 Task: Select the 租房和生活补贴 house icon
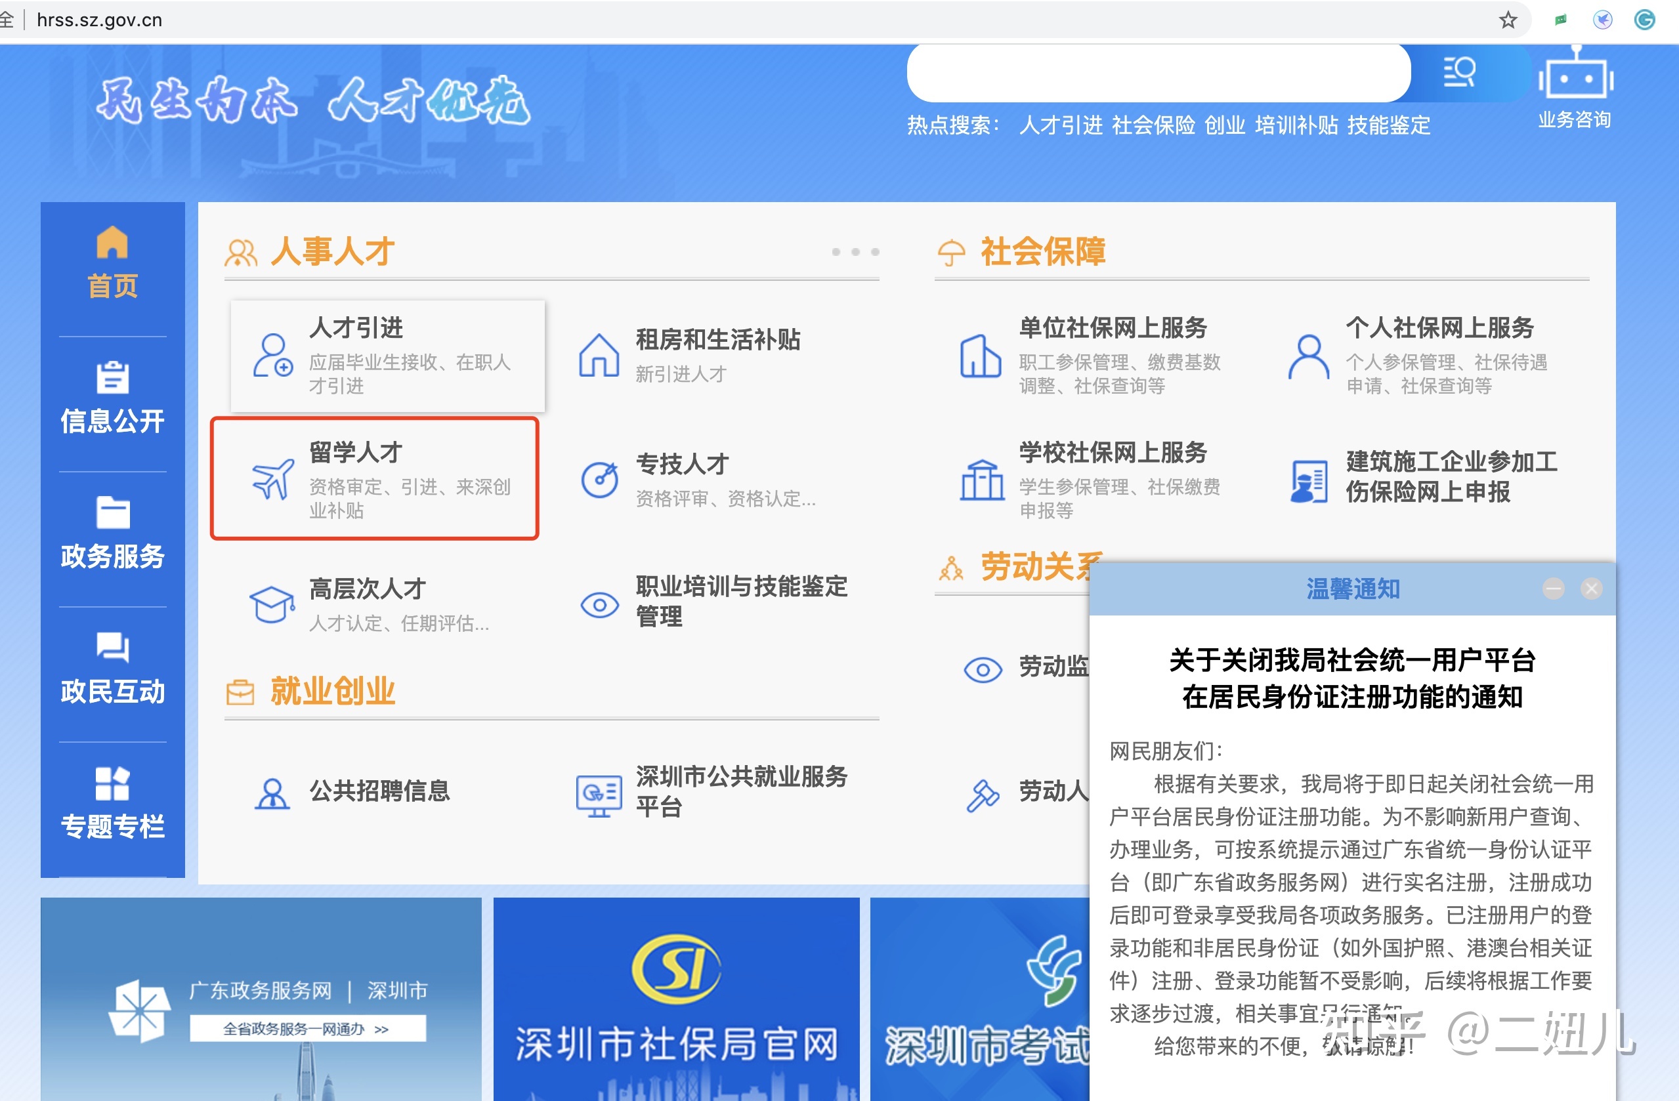tap(599, 355)
